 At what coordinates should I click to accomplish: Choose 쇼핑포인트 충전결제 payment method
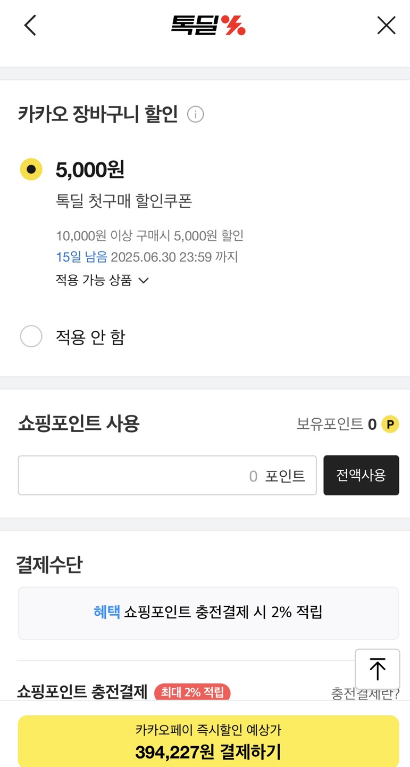(x=82, y=691)
